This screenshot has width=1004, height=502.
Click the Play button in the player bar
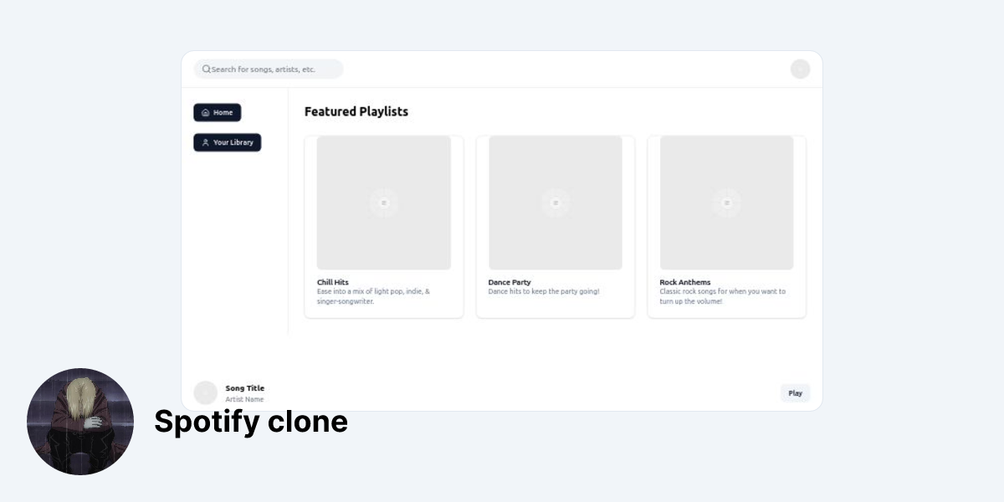[x=795, y=393]
